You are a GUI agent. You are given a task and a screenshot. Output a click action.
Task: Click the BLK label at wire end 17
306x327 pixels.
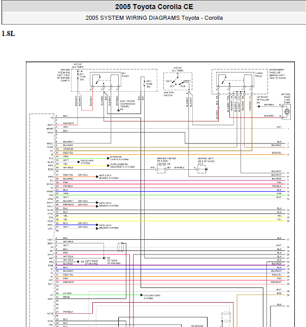click(x=279, y=238)
